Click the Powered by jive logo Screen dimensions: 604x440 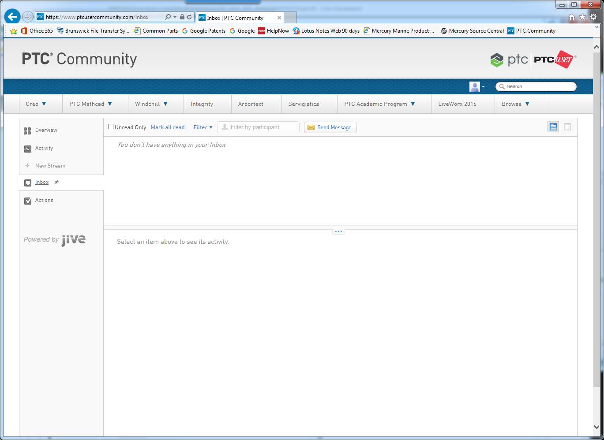coord(55,239)
